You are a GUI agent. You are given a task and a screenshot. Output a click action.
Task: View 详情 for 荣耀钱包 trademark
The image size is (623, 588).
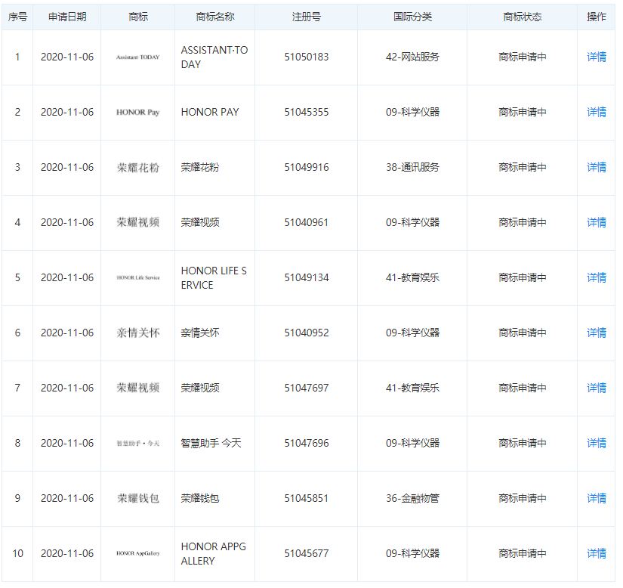(x=596, y=498)
